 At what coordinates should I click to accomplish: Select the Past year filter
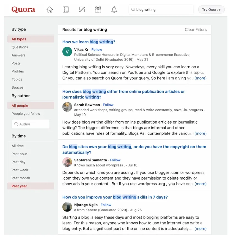click(31, 186)
